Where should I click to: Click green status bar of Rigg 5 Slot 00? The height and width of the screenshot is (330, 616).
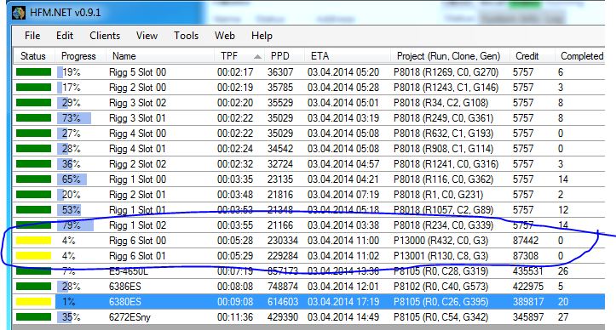click(33, 71)
